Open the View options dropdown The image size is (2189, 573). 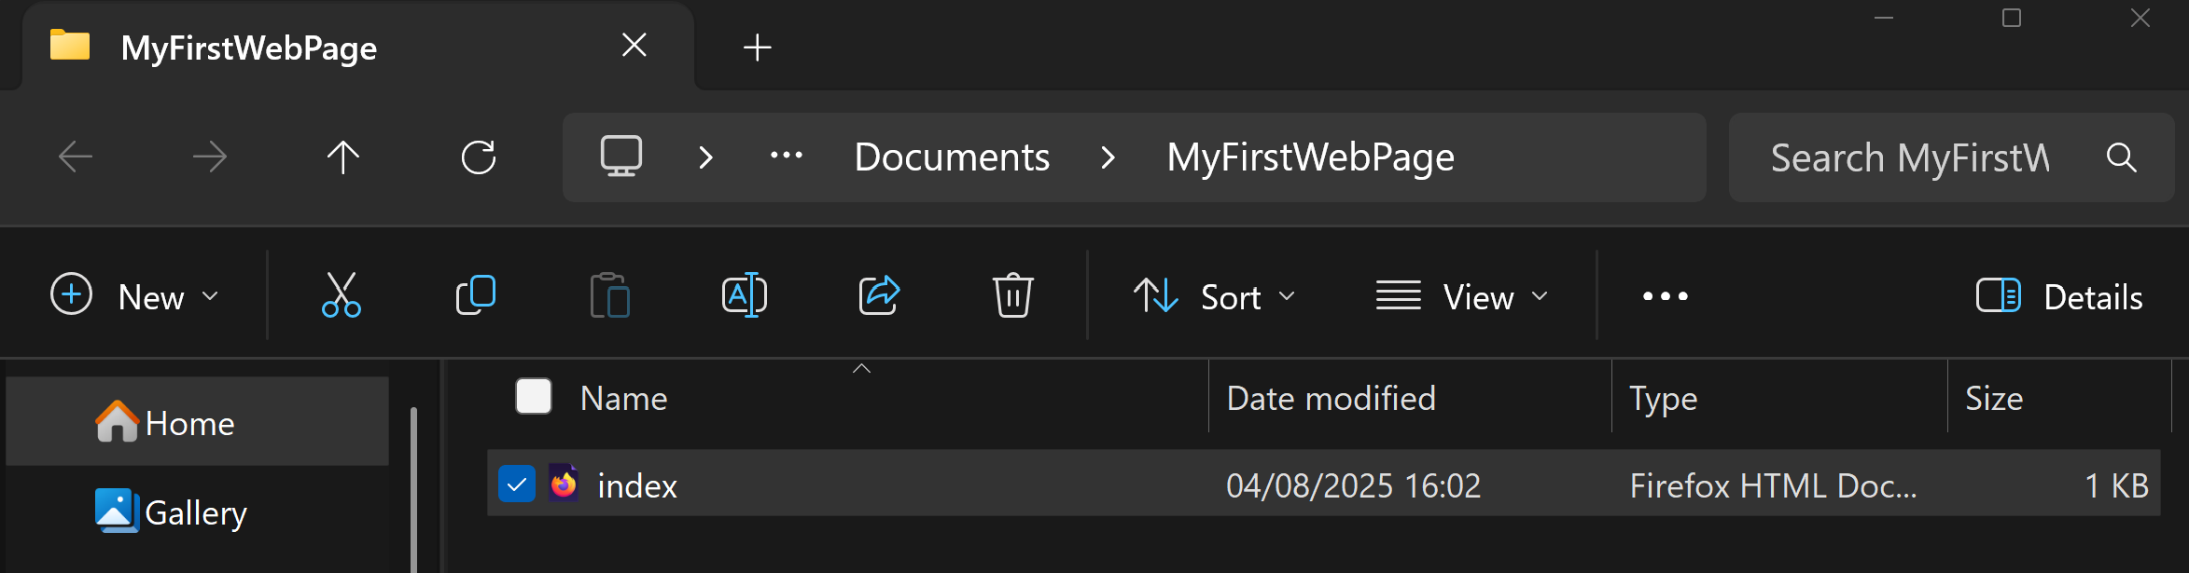[x=1460, y=296]
